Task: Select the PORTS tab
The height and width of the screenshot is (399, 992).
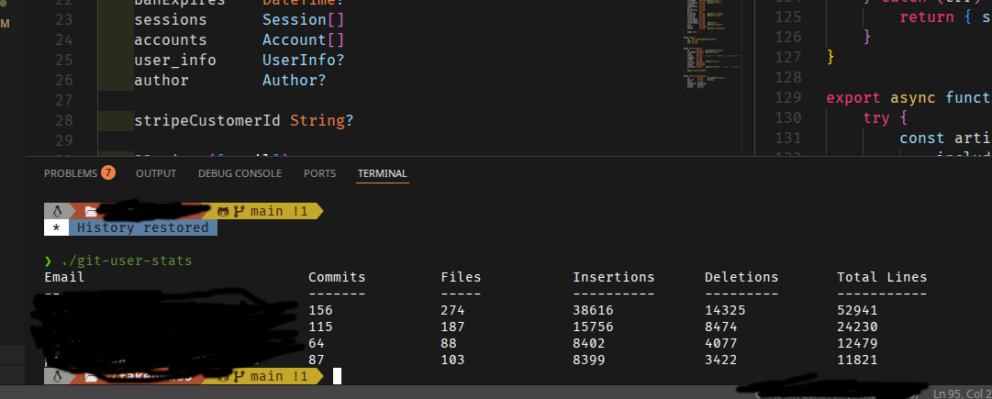Action: tap(319, 173)
